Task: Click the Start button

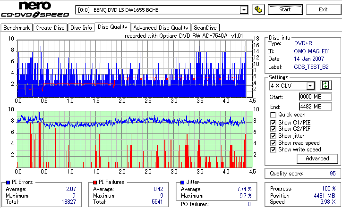Action: point(285,9)
